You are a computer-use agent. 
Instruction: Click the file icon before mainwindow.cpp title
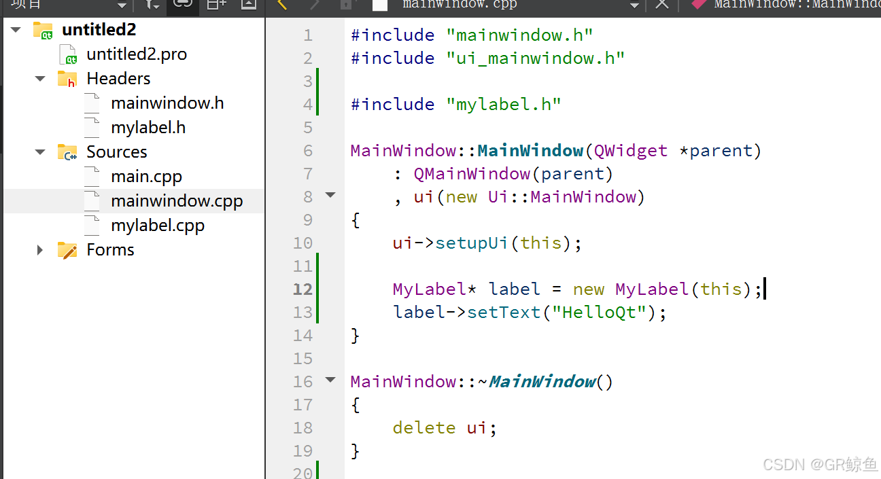point(380,4)
